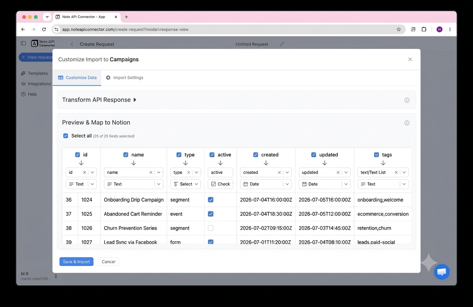The width and height of the screenshot is (473, 307).
Task: Go back from Create Request
Action: click(x=72, y=44)
